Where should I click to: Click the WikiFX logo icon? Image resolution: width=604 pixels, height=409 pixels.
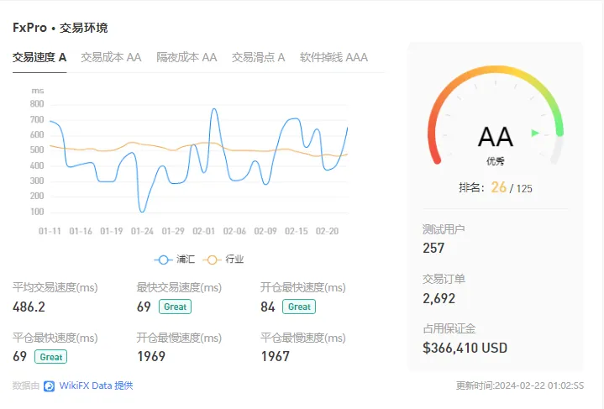point(49,385)
